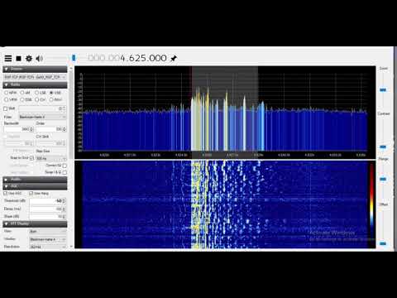This screenshot has height=298, width=397.
Task: Expand the collapsed Audio panel
Action: click(35, 180)
